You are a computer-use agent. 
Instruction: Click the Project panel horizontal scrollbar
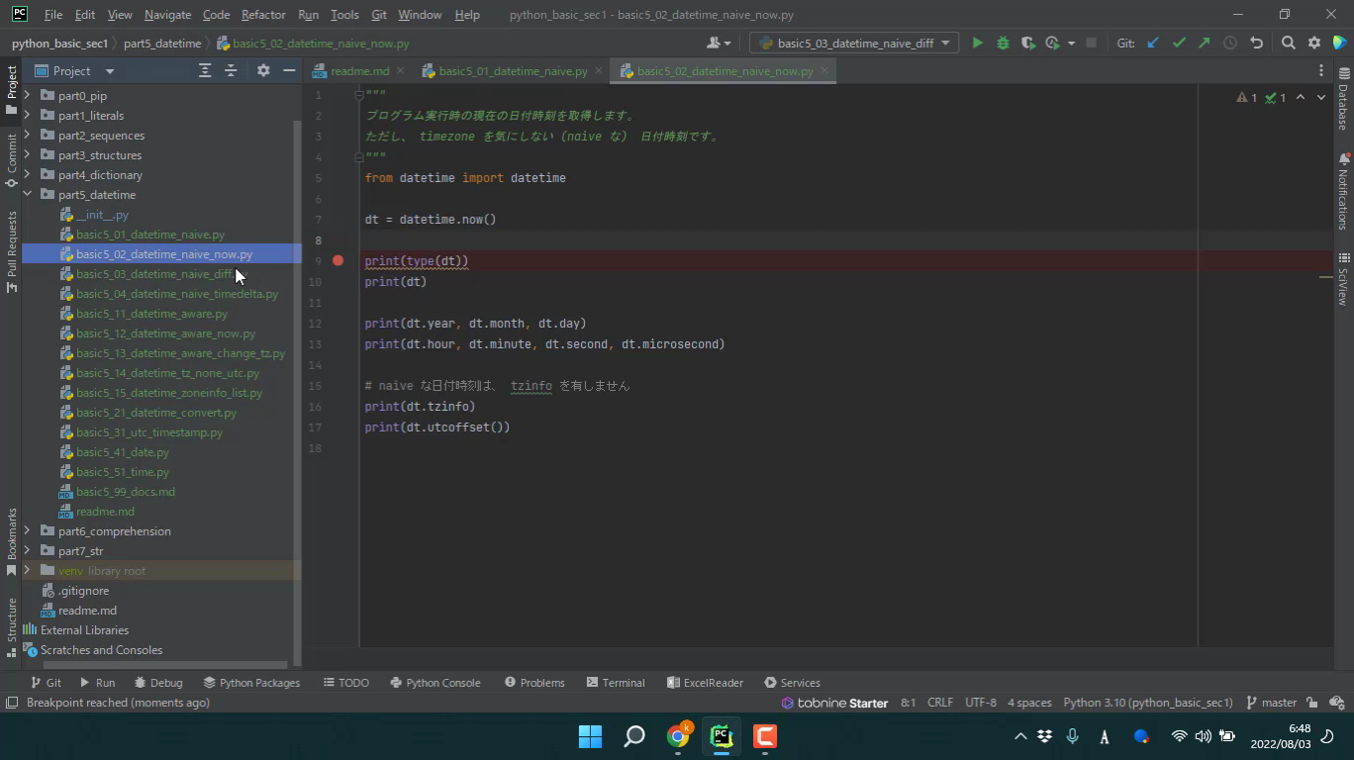[158, 665]
